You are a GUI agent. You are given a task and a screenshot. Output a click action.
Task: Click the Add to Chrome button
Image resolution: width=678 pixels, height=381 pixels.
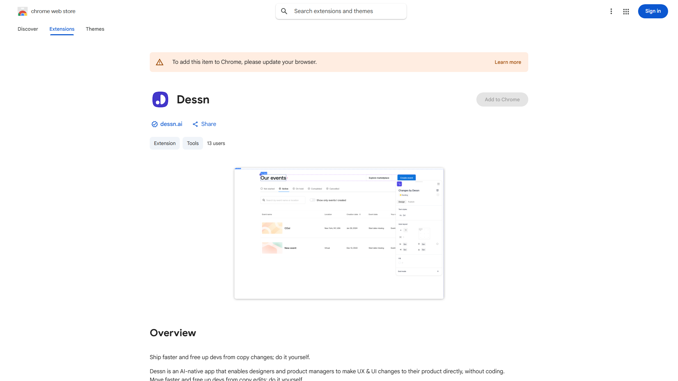pyautogui.click(x=502, y=99)
